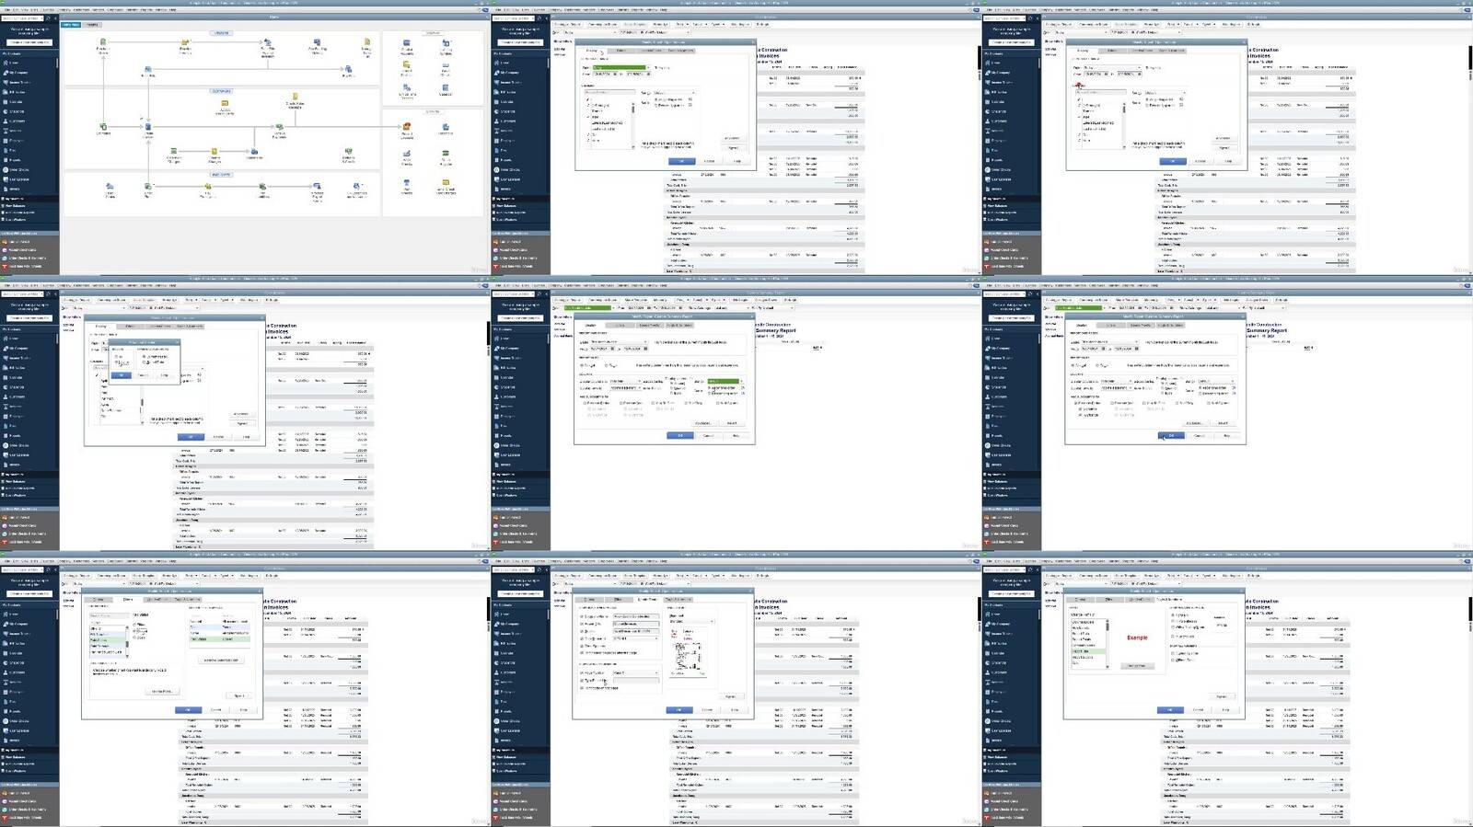Click the EMPLOYEES heading button on the Home page
Image resolution: width=1473 pixels, height=827 pixels.
point(221,174)
